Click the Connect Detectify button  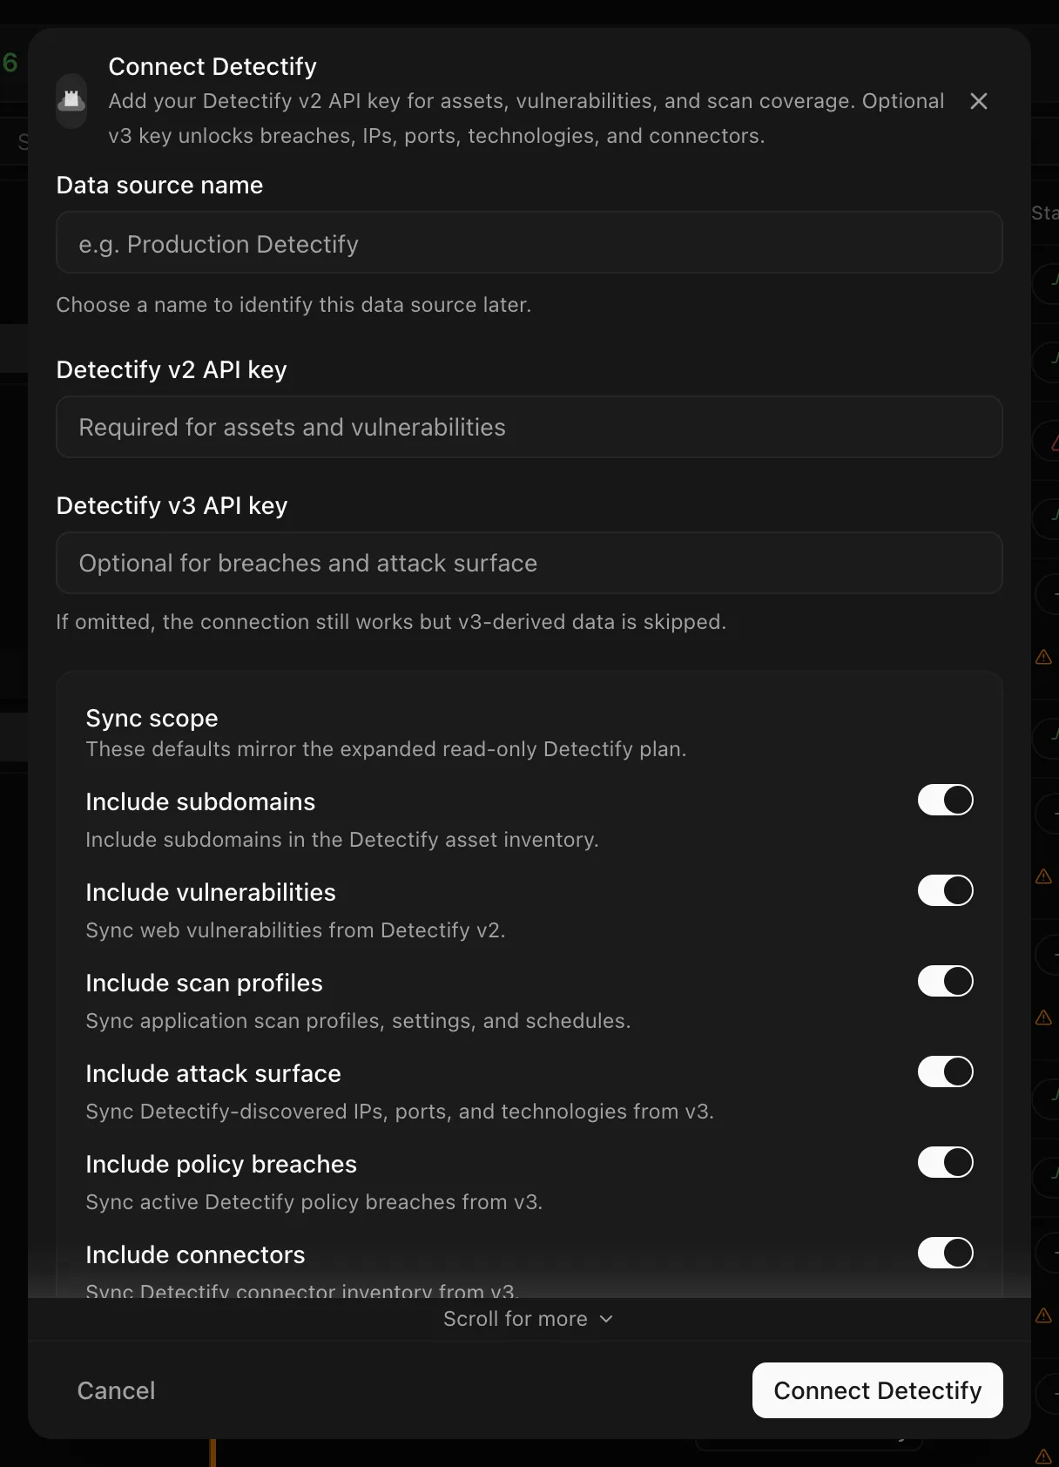click(x=877, y=1390)
